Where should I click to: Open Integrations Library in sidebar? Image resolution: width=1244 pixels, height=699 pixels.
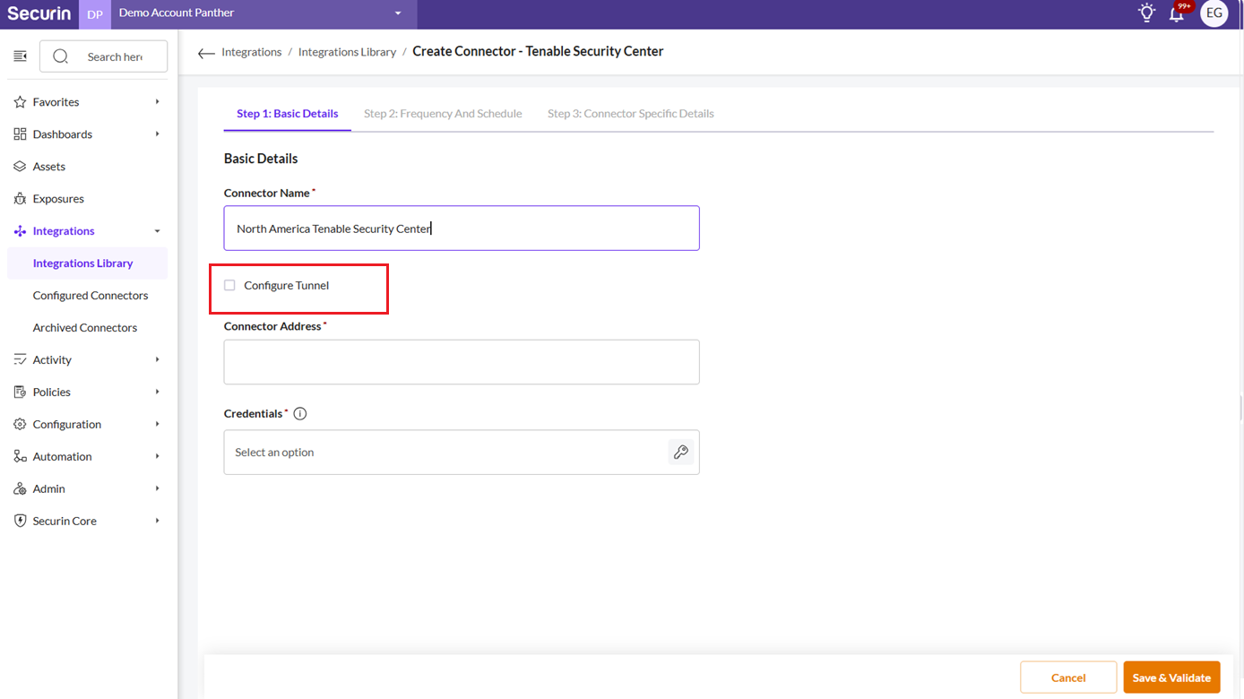(87, 263)
